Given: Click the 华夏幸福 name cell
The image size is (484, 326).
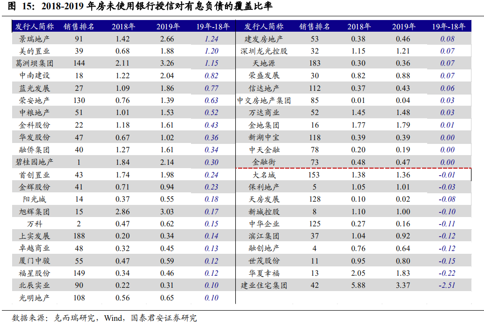Looking at the screenshot, I should click(264, 273).
